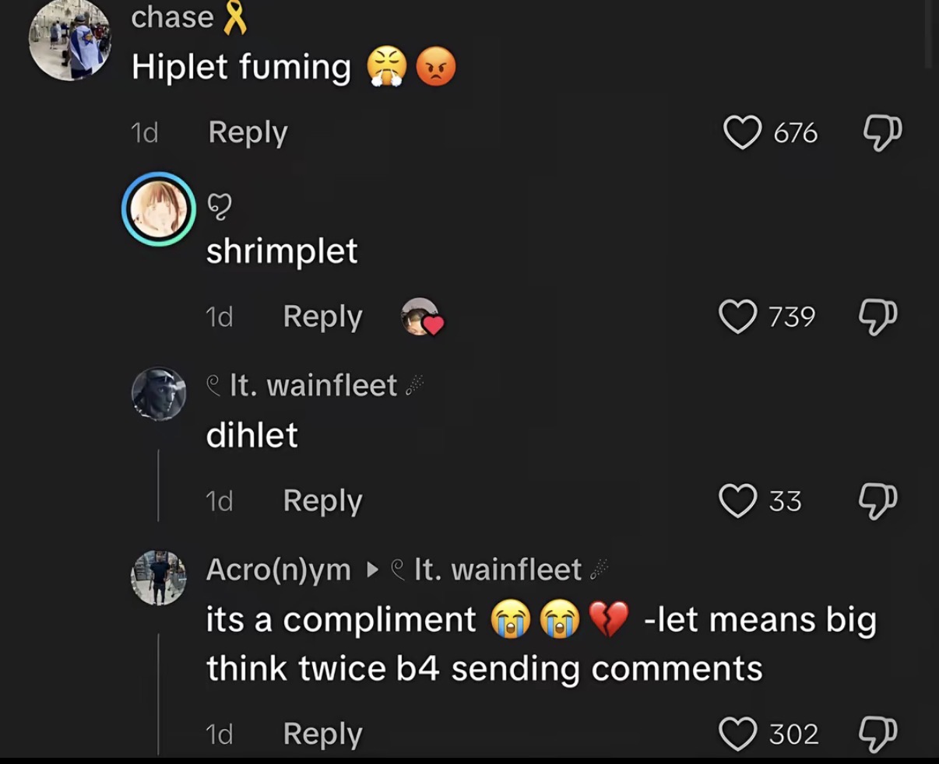Image resolution: width=939 pixels, height=764 pixels.
Task: Open the chase username link
Action: coord(172,16)
